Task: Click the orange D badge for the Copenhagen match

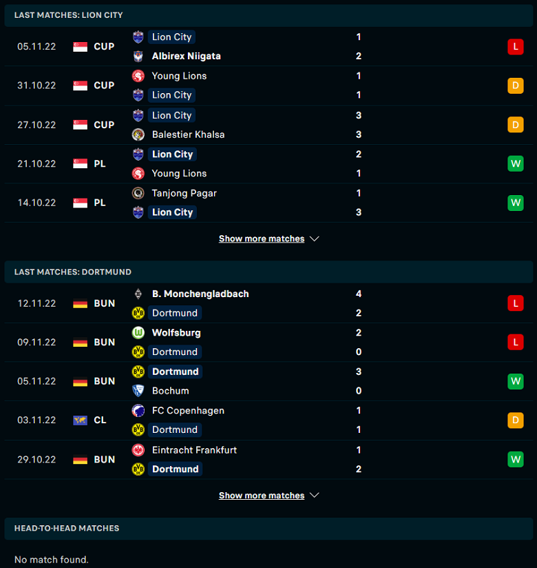Action: click(515, 420)
